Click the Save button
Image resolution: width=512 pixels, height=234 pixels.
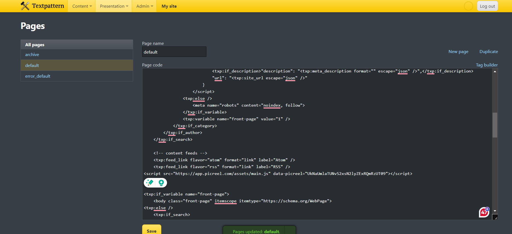coord(152,230)
